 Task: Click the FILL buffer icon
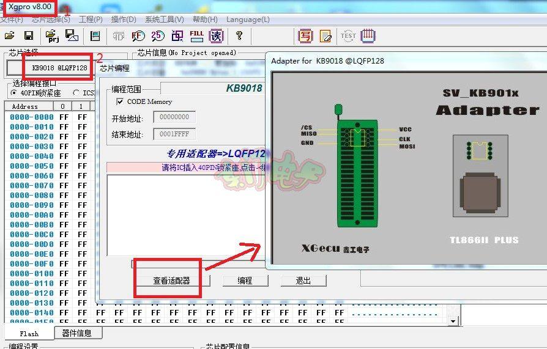(196, 35)
